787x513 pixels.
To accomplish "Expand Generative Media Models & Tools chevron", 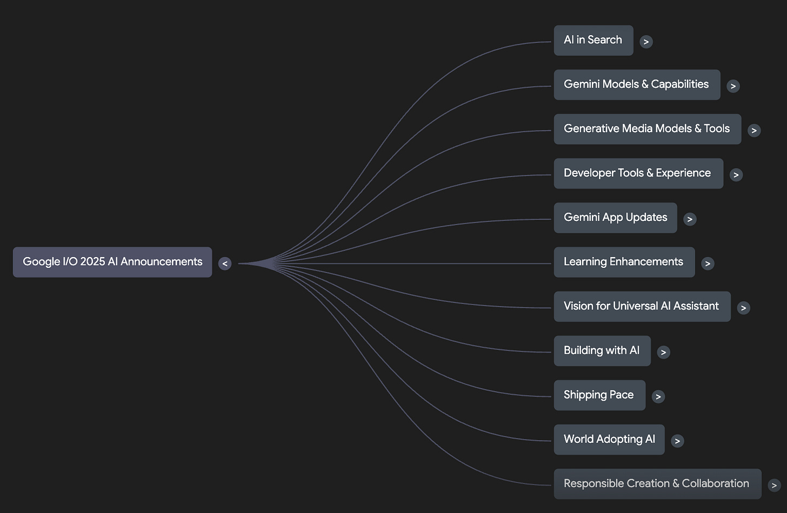I will [x=754, y=130].
